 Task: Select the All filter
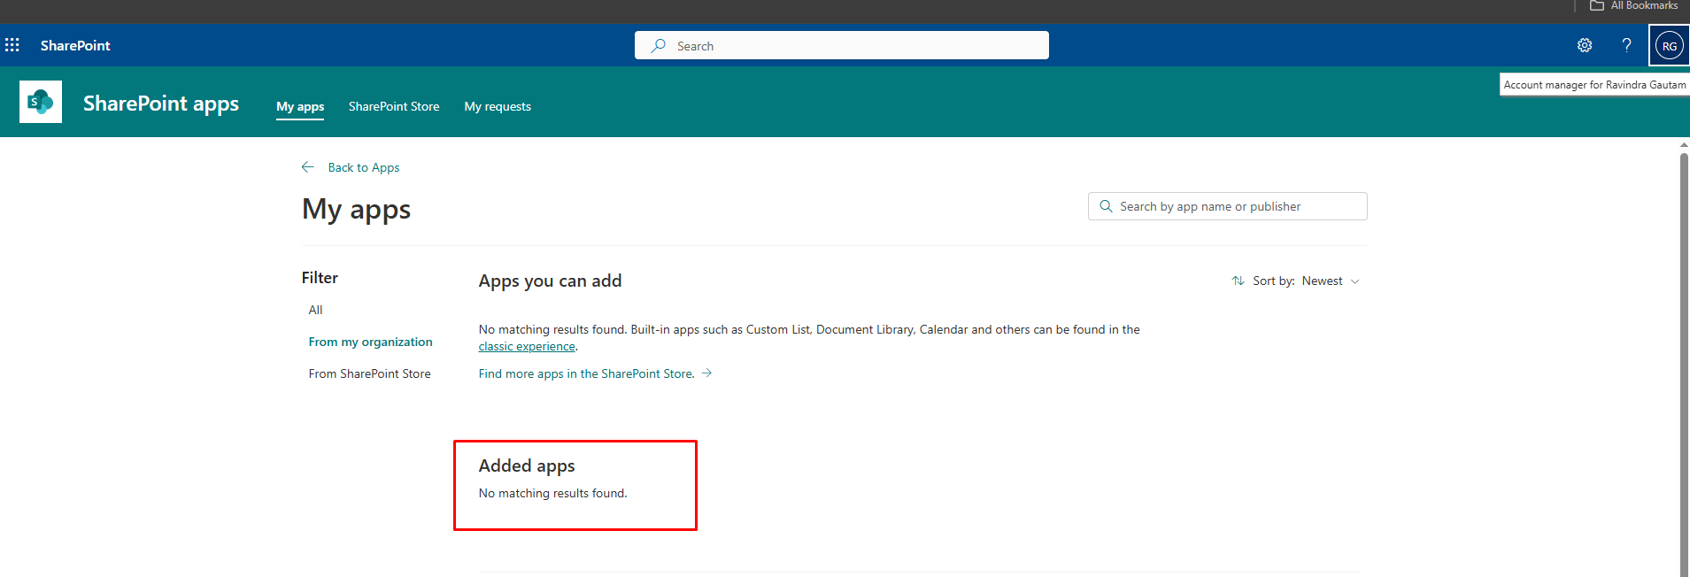[315, 310]
